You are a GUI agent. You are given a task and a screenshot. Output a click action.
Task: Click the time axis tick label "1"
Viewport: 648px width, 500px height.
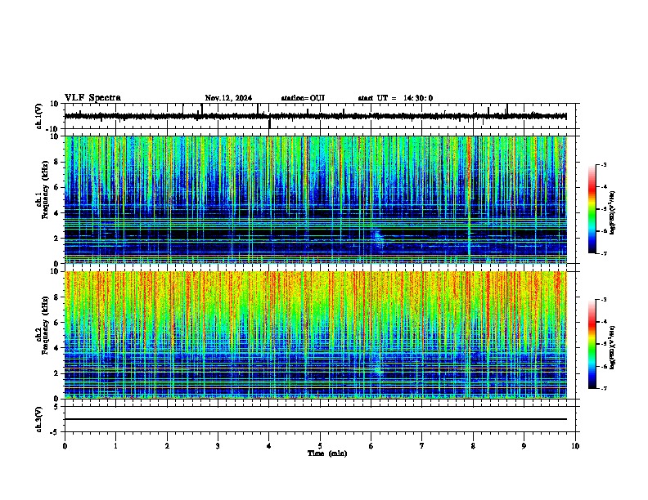[115, 446]
